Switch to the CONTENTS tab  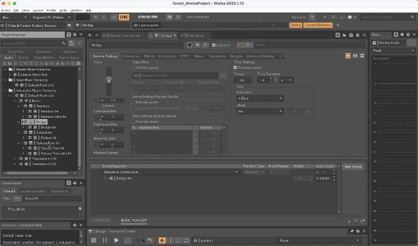(100, 220)
